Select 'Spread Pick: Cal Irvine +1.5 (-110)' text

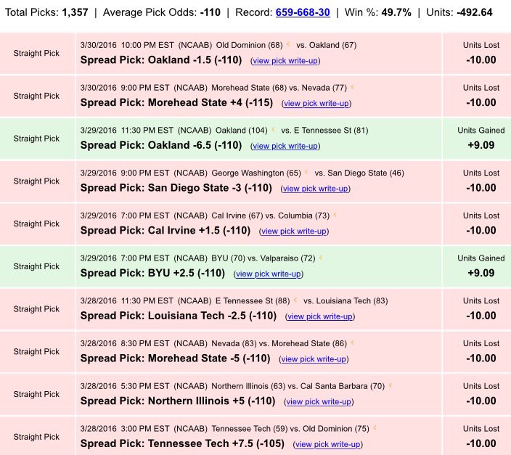[165, 231]
